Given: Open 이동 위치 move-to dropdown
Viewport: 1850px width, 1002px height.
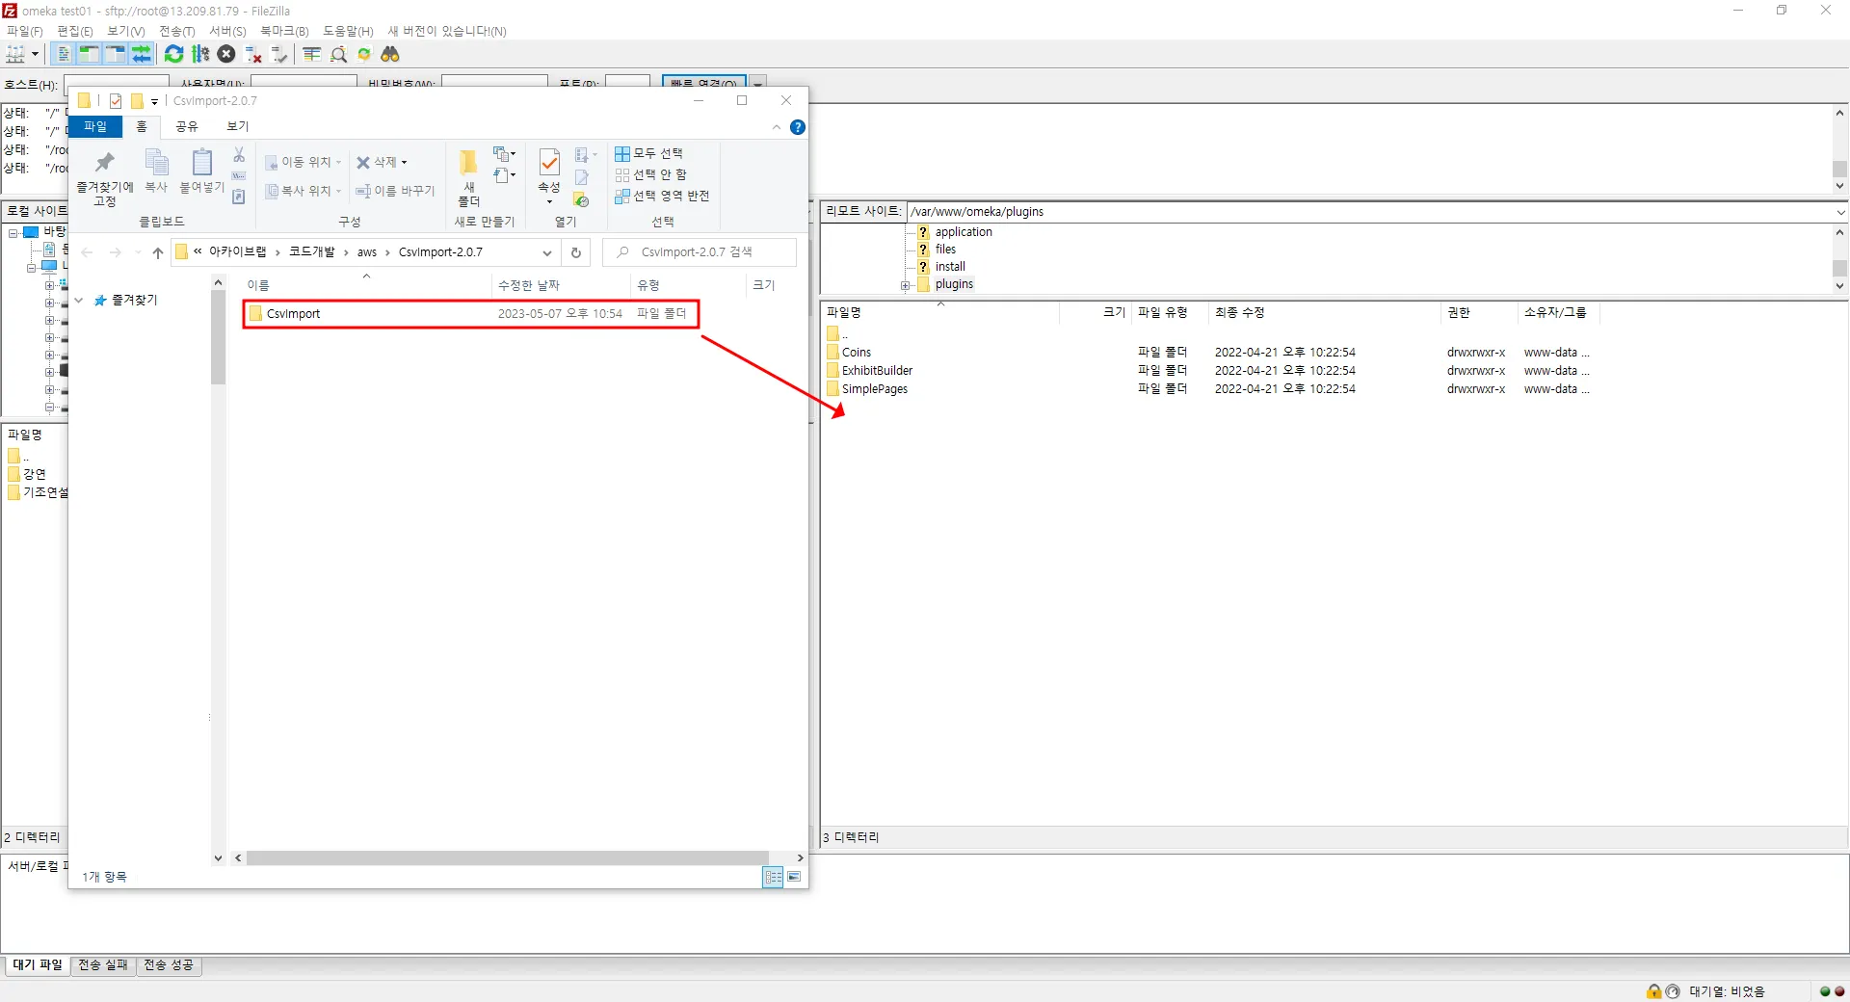Looking at the screenshot, I should coord(304,162).
